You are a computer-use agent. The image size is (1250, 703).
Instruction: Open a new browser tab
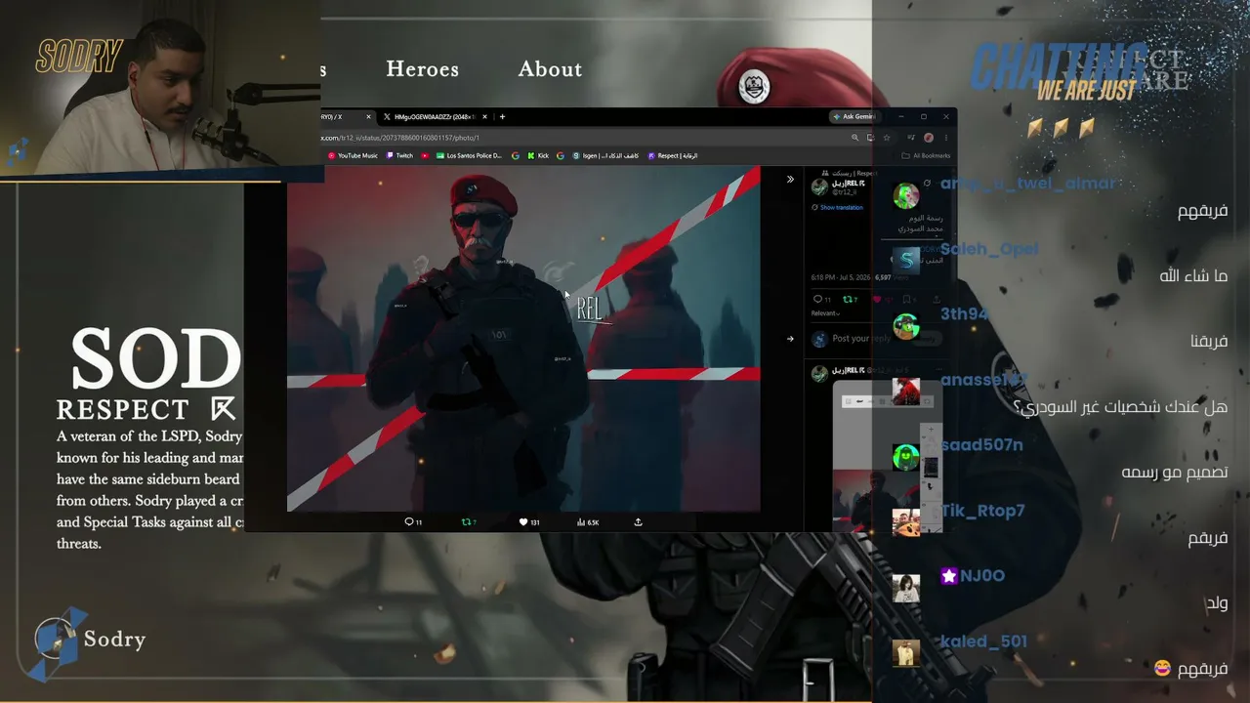coord(502,117)
